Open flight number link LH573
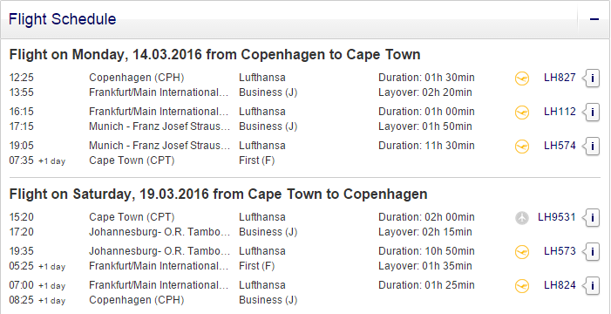 (560, 251)
